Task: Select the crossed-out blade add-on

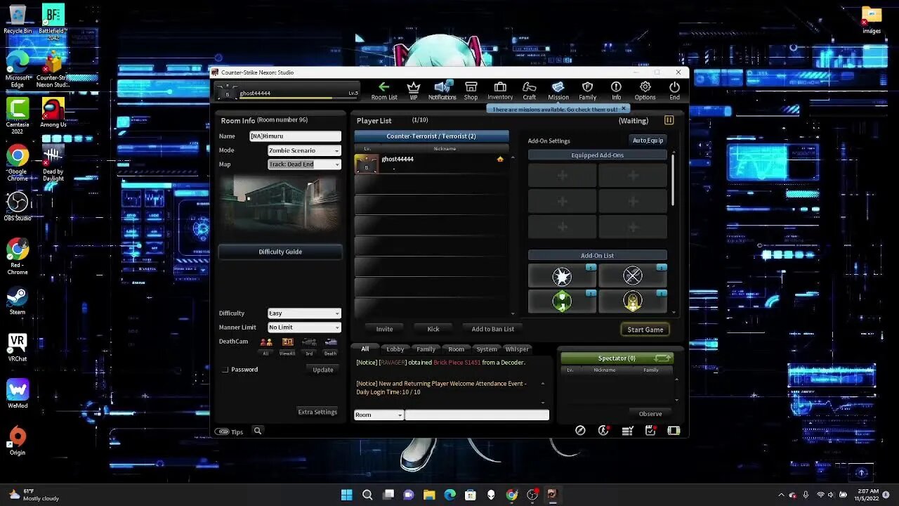Action: point(633,276)
